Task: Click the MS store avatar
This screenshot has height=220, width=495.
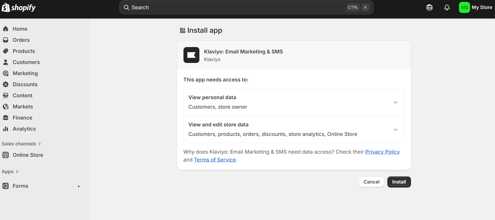Action: pos(465,7)
